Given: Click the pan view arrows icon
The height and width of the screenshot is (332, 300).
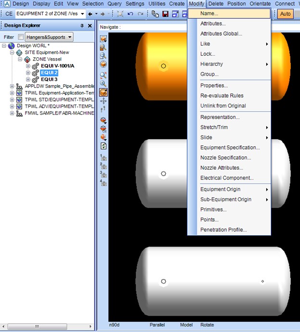Looking at the screenshot, I should point(103,101).
